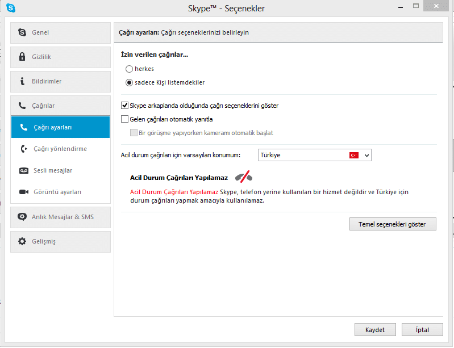Click the padlock icon beside Gizlilik

click(22, 57)
